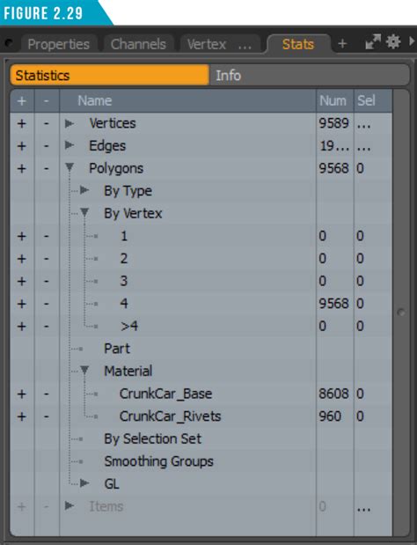Expand the By Type node
Image resolution: width=417 pixels, height=545 pixels.
coord(84,190)
